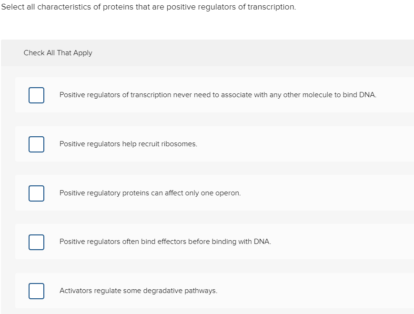This screenshot has width=414, height=314.
Task: Check the box about activators regulating degradative pathways
Action: click(x=36, y=291)
